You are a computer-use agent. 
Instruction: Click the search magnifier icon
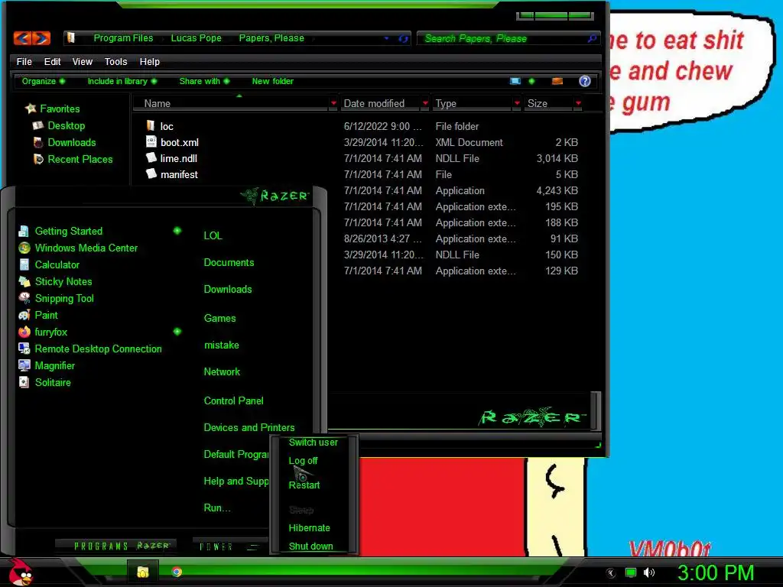592,38
